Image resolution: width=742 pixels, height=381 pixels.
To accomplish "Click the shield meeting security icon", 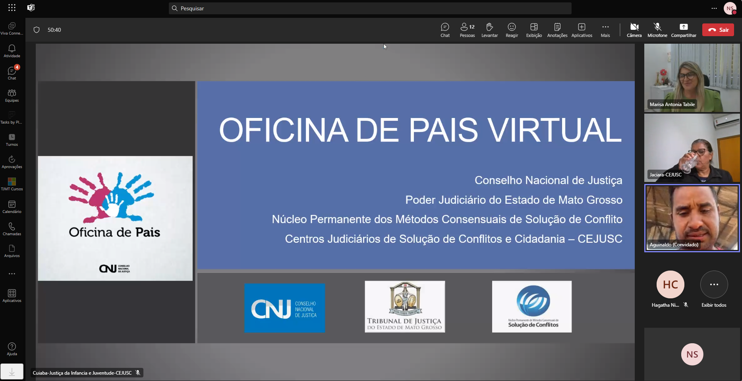I will [37, 30].
